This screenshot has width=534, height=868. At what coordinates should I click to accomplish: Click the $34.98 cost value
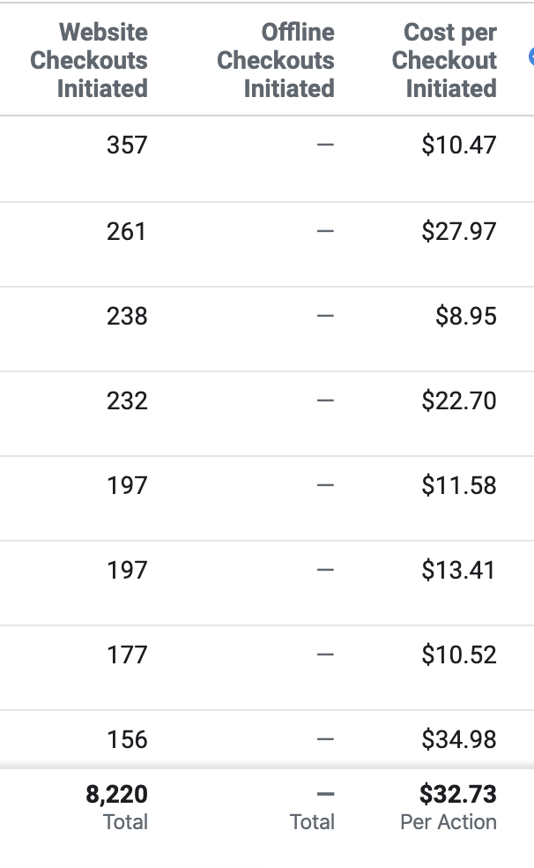[459, 739]
